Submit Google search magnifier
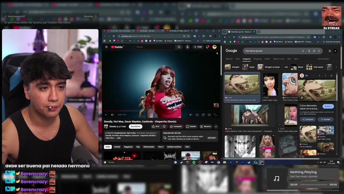Viewport: 344px width, 194px height. click(319, 51)
